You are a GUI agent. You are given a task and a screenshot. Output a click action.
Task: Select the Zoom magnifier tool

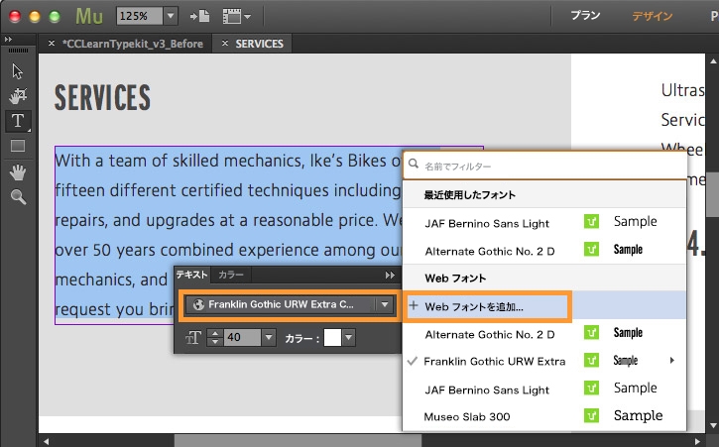[18, 197]
